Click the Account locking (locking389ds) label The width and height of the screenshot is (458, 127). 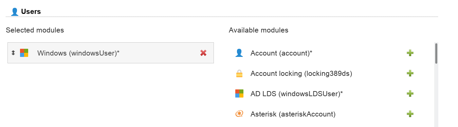tap(301, 73)
